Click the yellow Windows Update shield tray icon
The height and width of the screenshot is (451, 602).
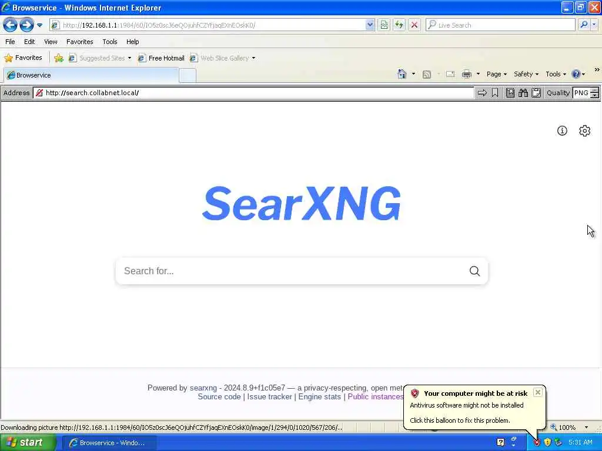[x=547, y=443]
